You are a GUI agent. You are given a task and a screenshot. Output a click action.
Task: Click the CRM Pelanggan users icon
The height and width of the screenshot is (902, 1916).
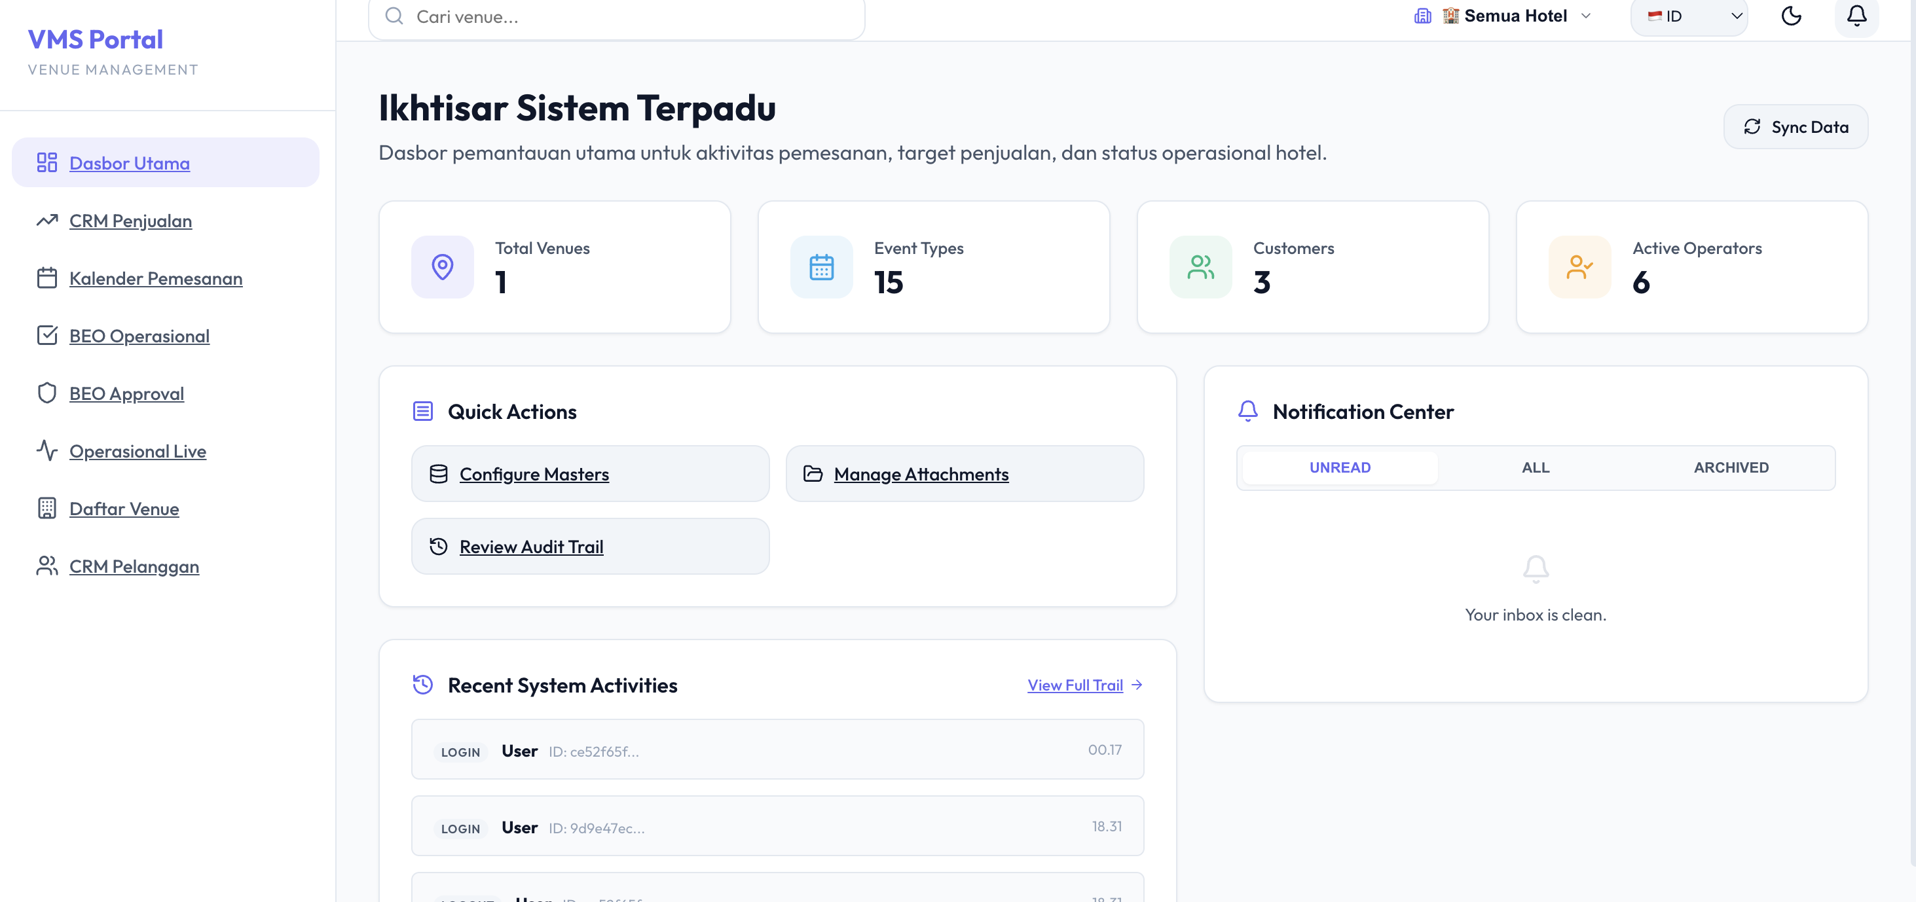tap(47, 566)
